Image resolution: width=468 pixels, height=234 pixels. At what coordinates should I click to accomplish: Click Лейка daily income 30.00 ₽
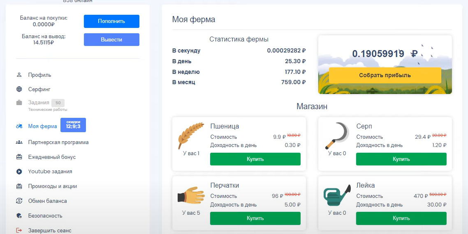[x=437, y=204]
